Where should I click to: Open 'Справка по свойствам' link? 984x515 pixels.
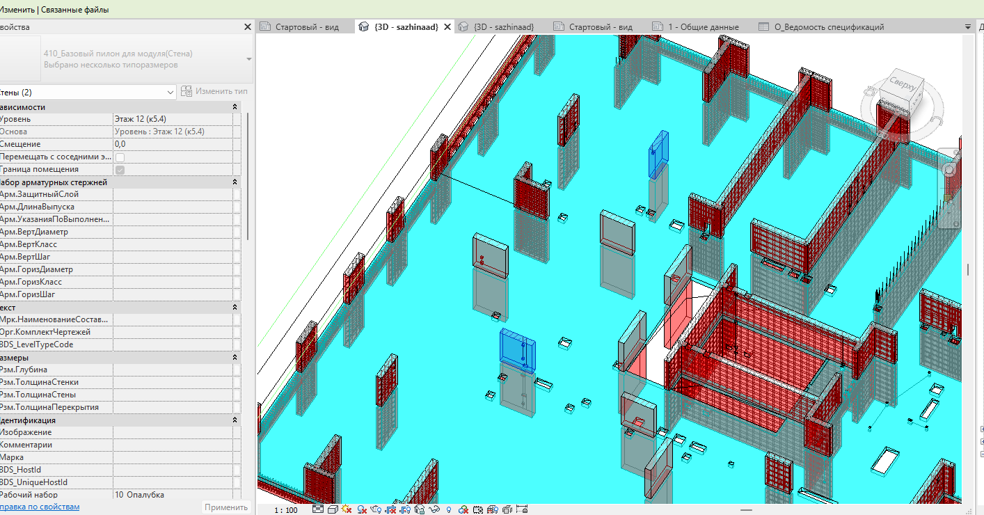click(40, 507)
